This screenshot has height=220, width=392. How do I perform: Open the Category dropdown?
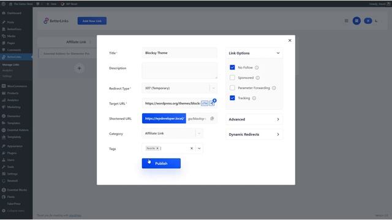pyautogui.click(x=172, y=133)
